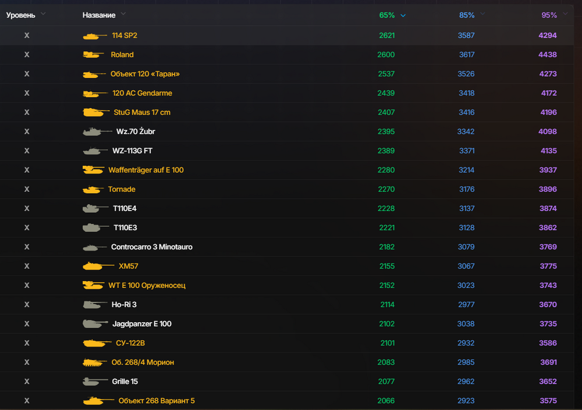The height and width of the screenshot is (410, 582).
Task: Click the 114 SP2 tank icon
Action: [x=95, y=35]
